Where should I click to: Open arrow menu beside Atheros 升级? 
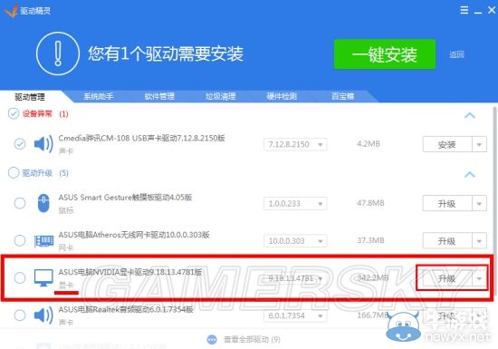(479, 241)
